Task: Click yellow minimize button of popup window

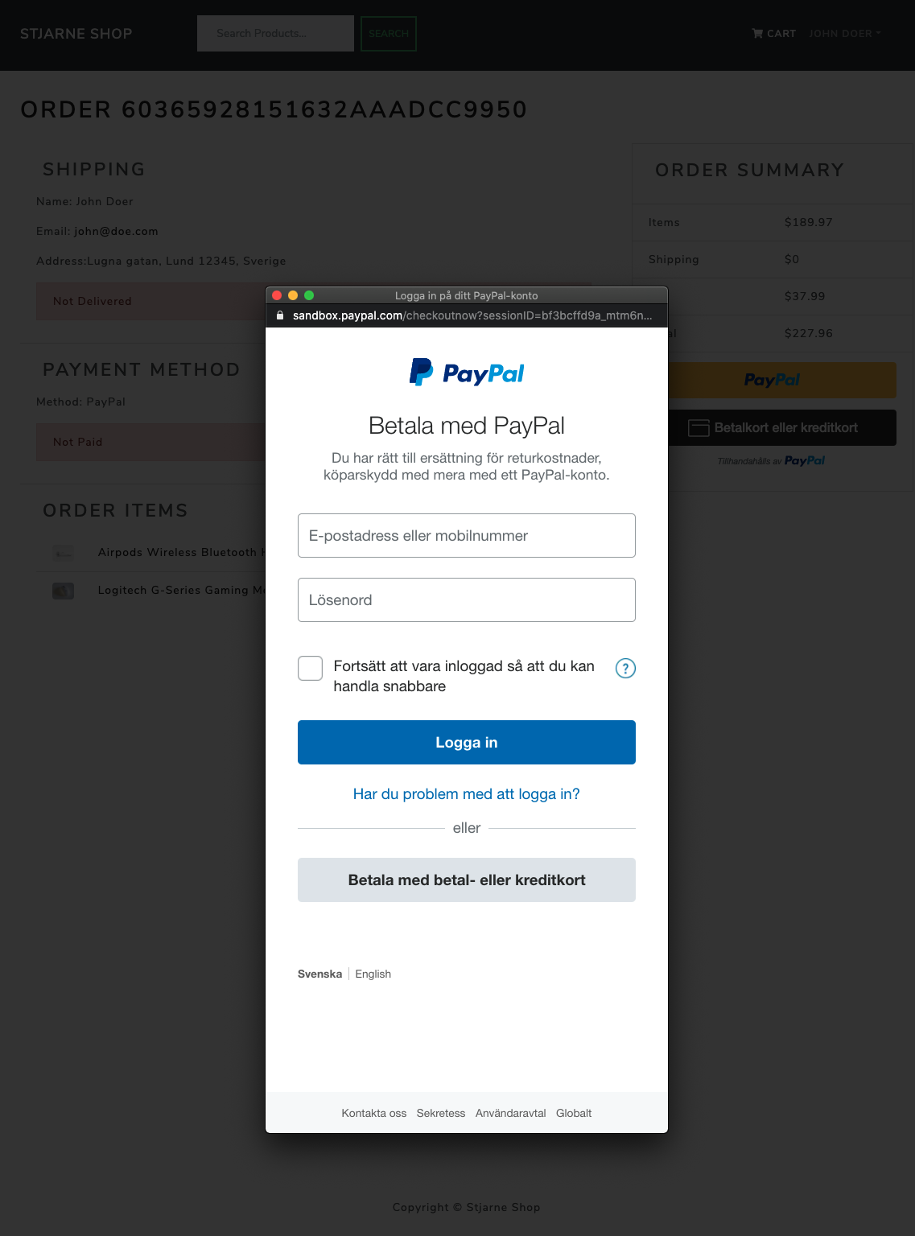Action: tap(293, 295)
